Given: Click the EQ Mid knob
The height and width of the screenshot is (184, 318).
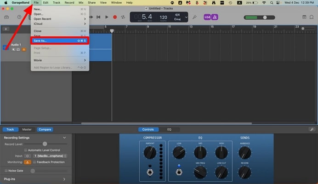Looking at the screenshot, I should tap(200, 153).
